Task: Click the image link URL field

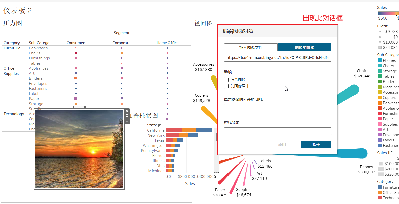Action: pos(278,58)
